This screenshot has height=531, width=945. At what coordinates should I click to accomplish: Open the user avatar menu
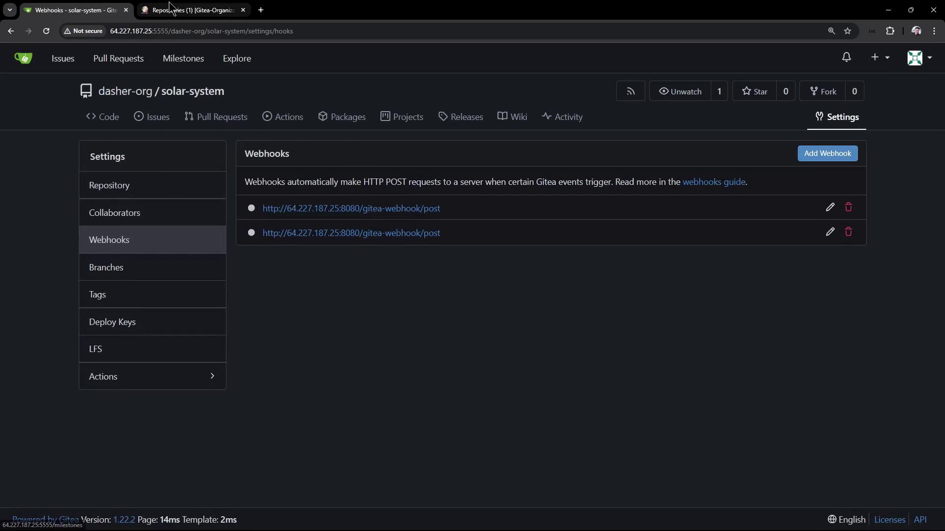click(919, 58)
